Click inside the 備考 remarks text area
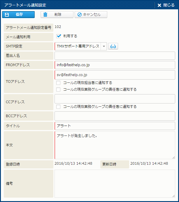 coord(115,184)
